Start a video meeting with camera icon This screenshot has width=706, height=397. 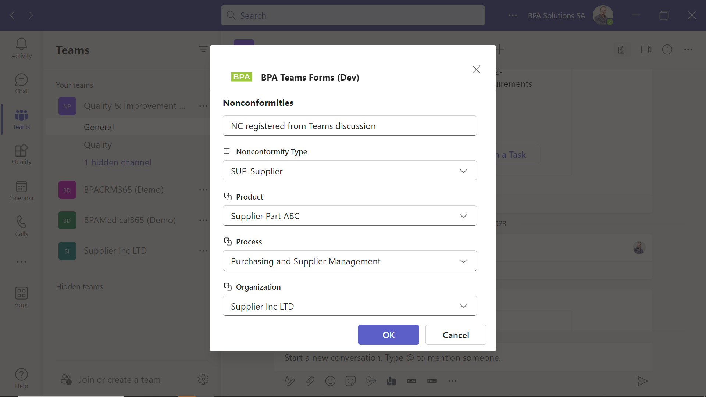click(x=646, y=50)
